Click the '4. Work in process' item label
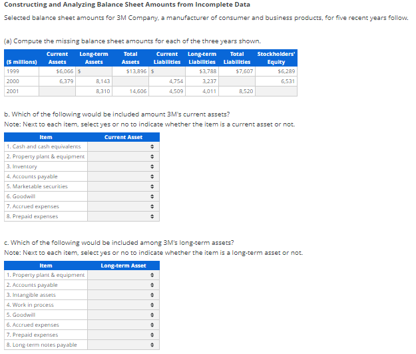The width and height of the screenshot is (416, 354). 30,305
